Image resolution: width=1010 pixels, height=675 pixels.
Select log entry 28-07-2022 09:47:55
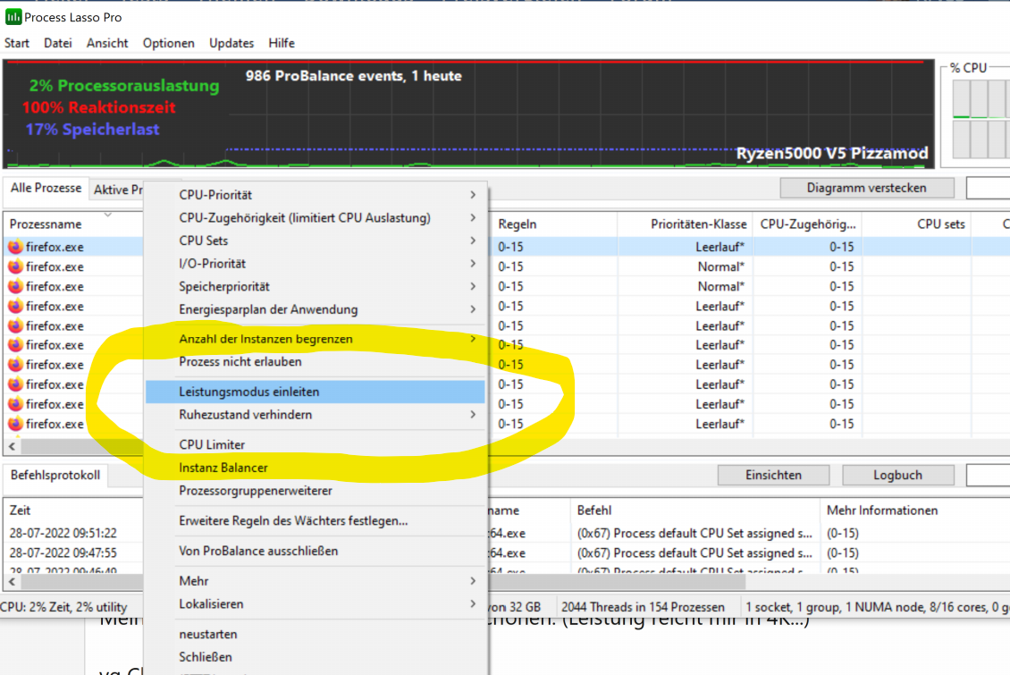[x=63, y=553]
